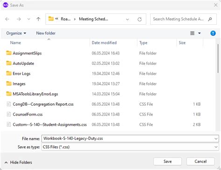
Task: Create a New folder
Action: coord(46,33)
